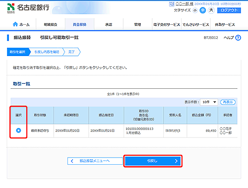Open the 承認 menu tab
The width and height of the screenshot is (248, 188).
(x=109, y=24)
